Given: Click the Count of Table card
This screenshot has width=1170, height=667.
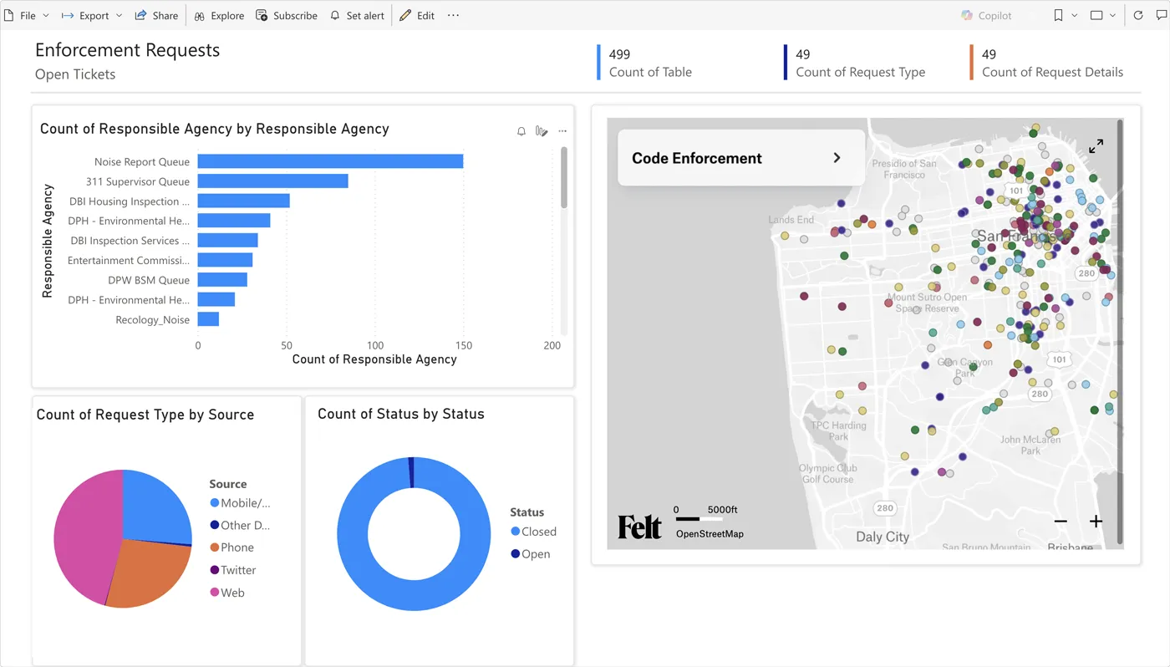Looking at the screenshot, I should pos(645,63).
